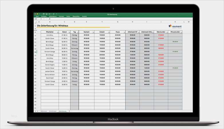Select the date cell 06.08.16

pyautogui.click(x=64, y=52)
